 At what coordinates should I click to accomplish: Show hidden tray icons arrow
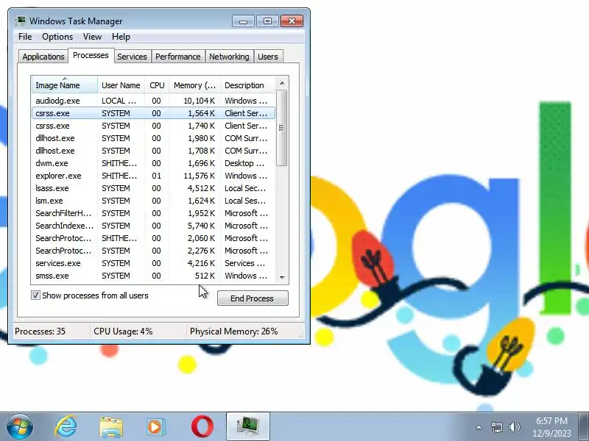point(479,427)
